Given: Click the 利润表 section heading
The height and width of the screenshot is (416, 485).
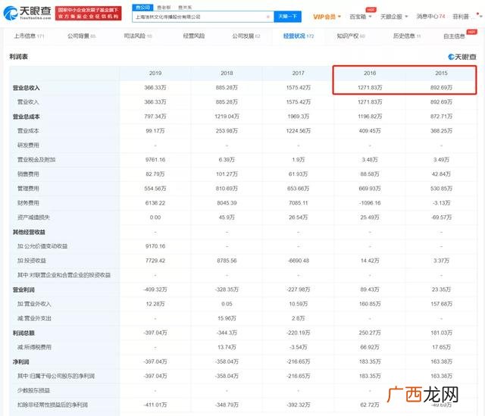Looking at the screenshot, I should 18,57.
